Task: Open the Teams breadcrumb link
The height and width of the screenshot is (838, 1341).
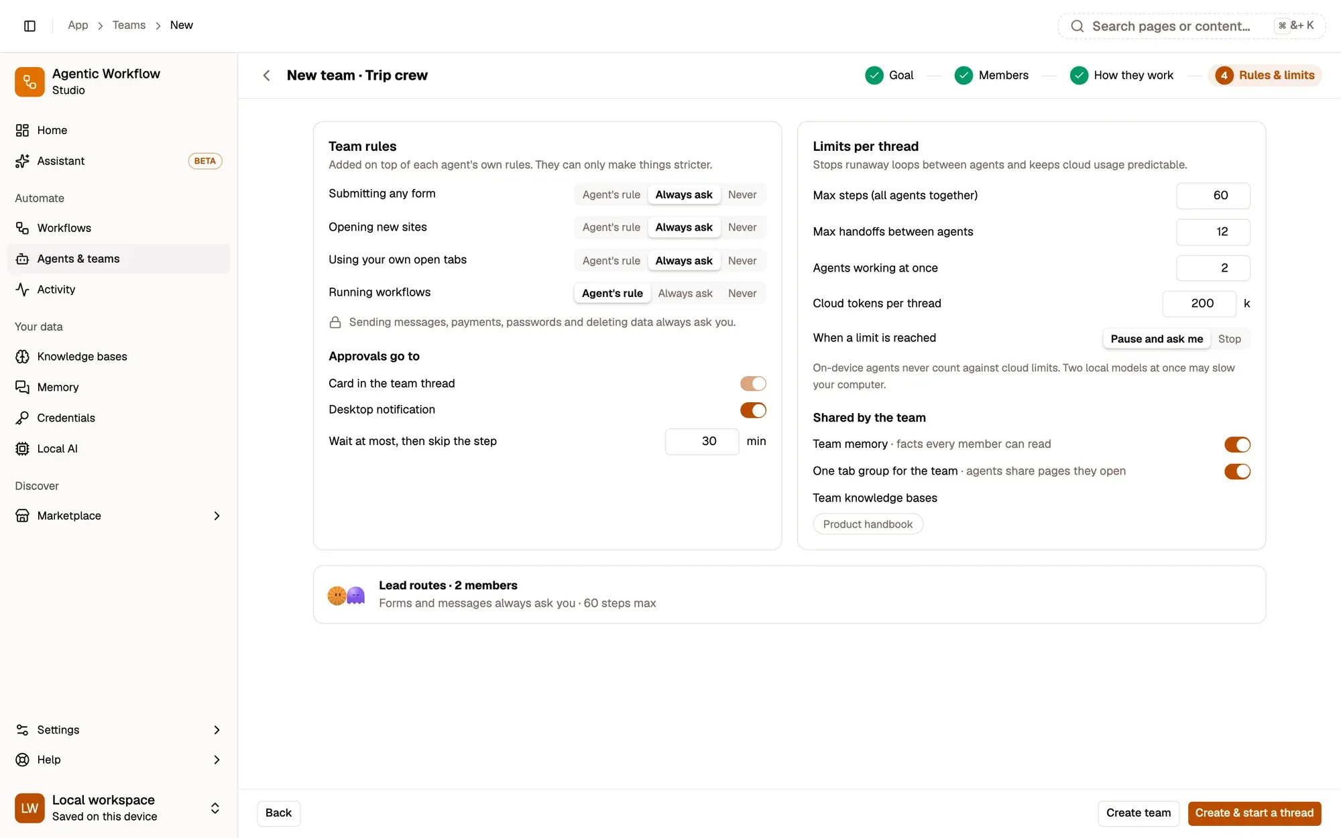Action: pos(129,25)
